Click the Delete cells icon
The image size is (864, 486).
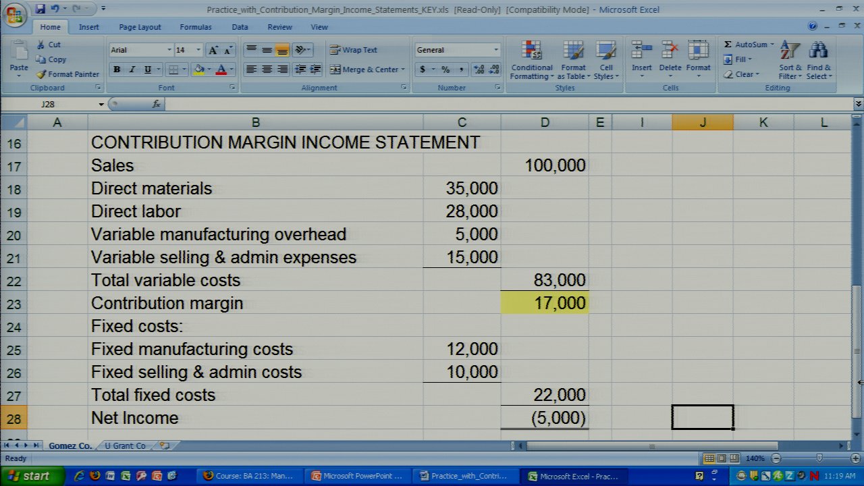click(x=670, y=51)
